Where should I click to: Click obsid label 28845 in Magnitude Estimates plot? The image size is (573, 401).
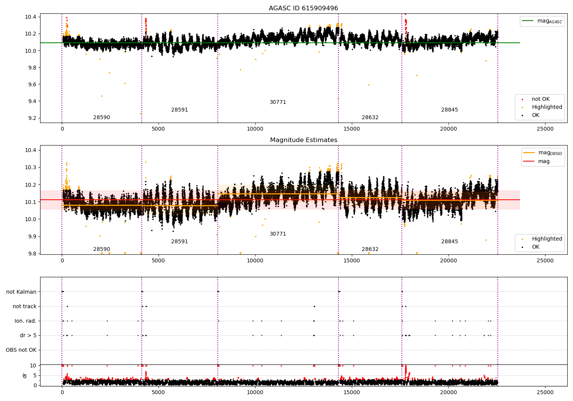tap(450, 242)
